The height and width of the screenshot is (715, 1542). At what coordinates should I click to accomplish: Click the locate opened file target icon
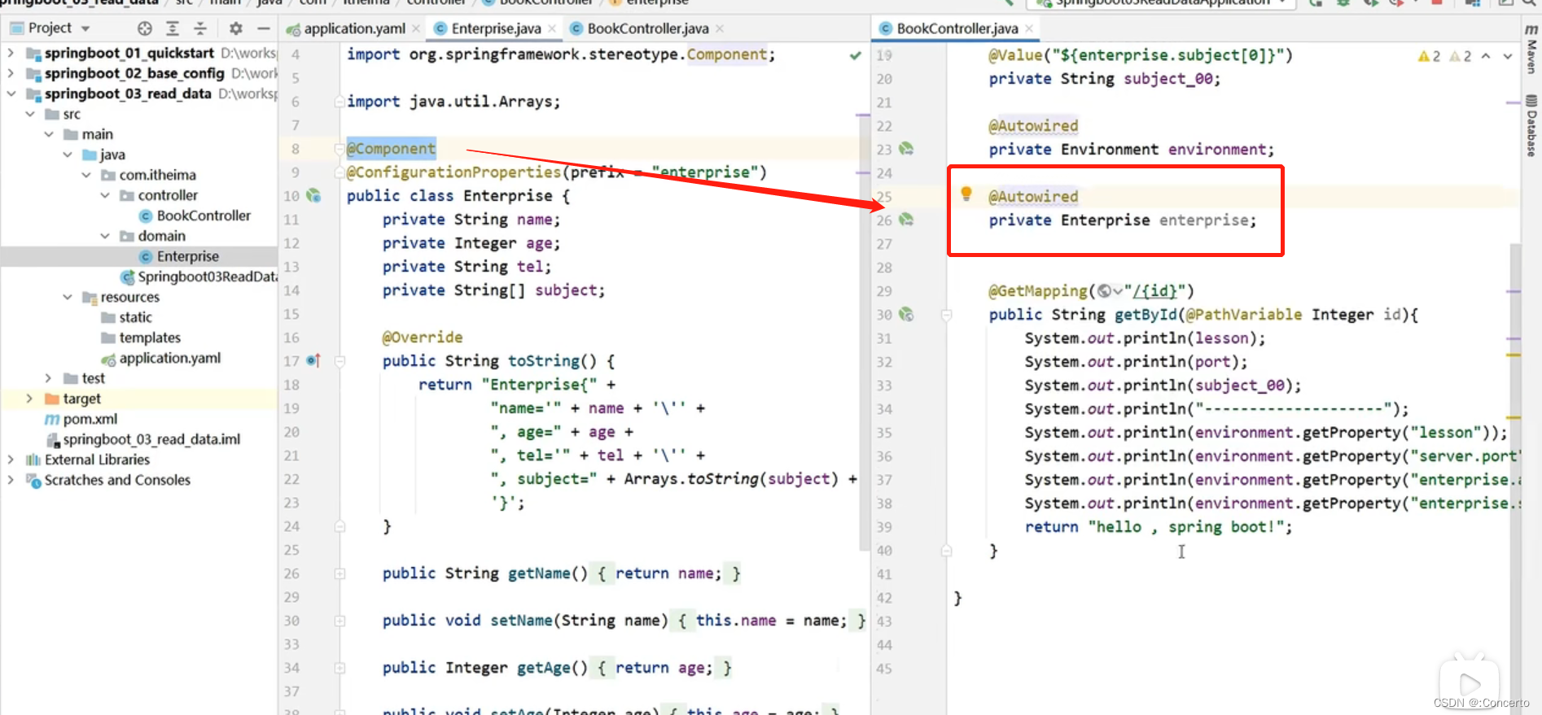coord(145,28)
